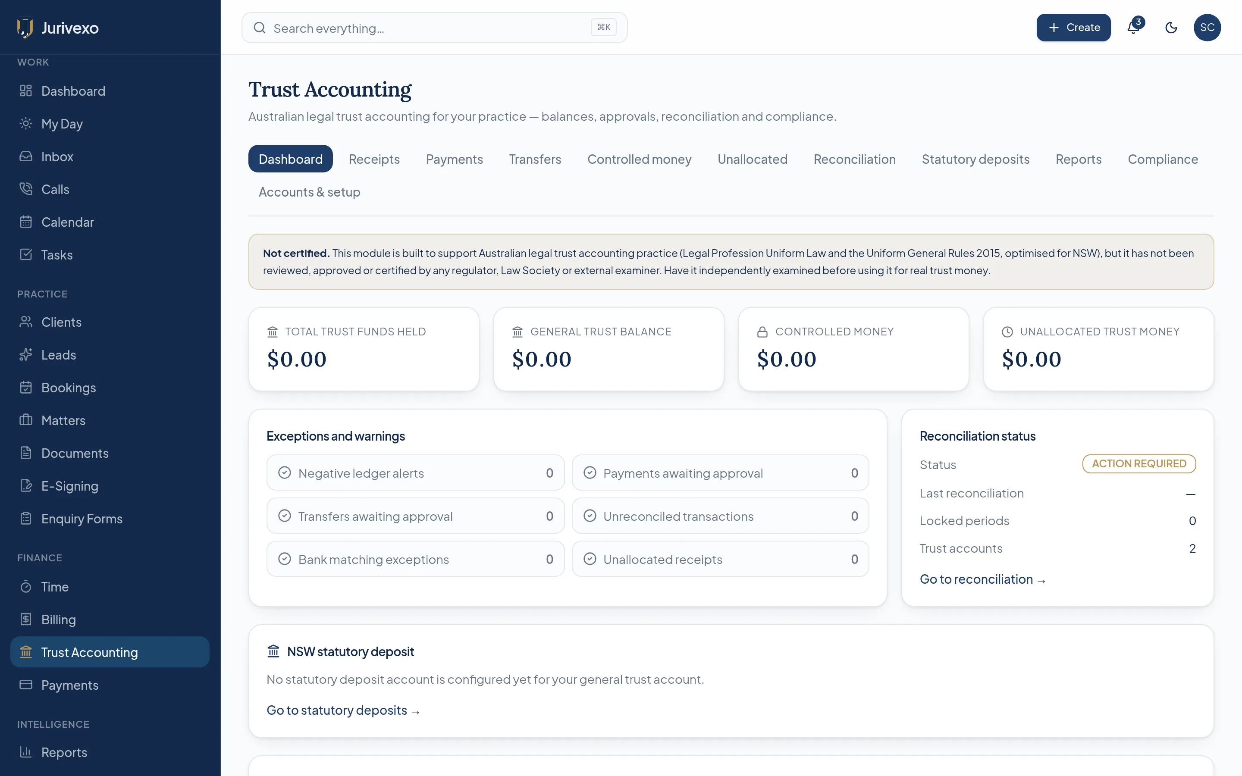Open the notifications bell icon
Screen dimensions: 1242x776
[x=1134, y=27]
